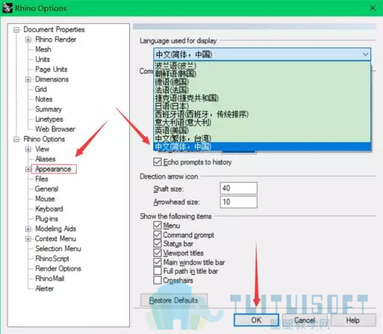
Task: Select General under Rhino Options
Action: pos(47,189)
